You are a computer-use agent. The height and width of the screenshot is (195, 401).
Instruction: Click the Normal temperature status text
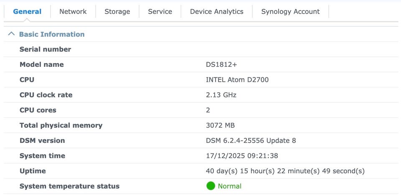click(230, 186)
